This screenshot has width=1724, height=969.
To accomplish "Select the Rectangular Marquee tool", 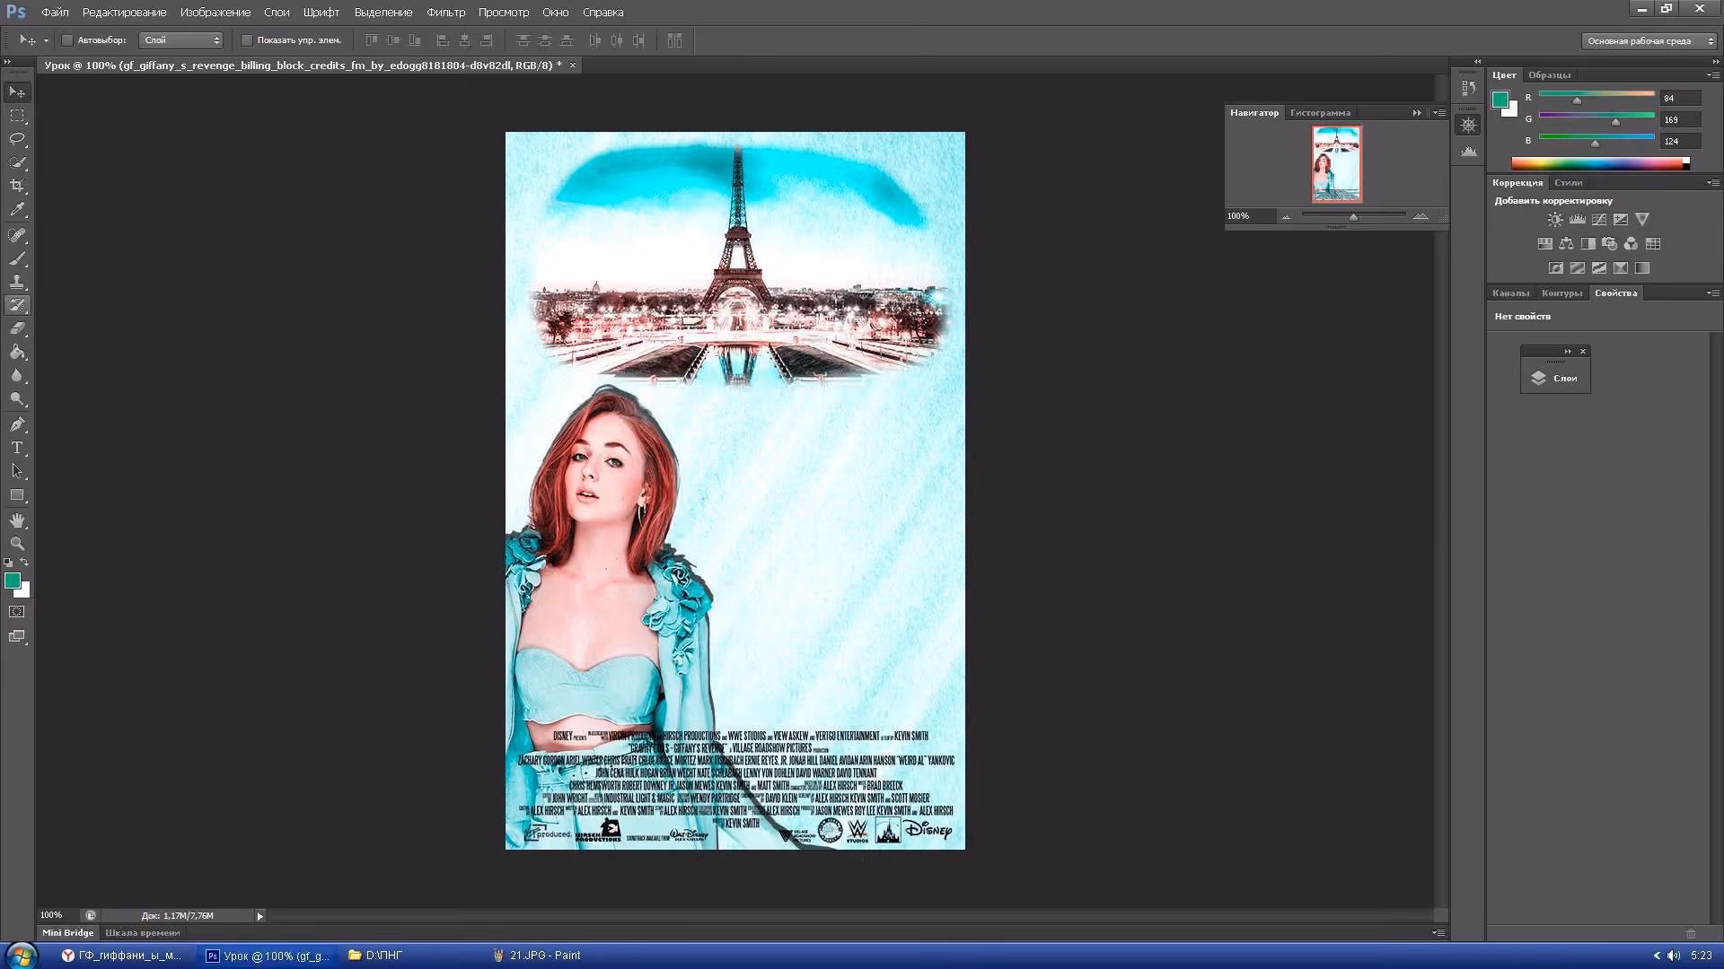I will pyautogui.click(x=17, y=116).
